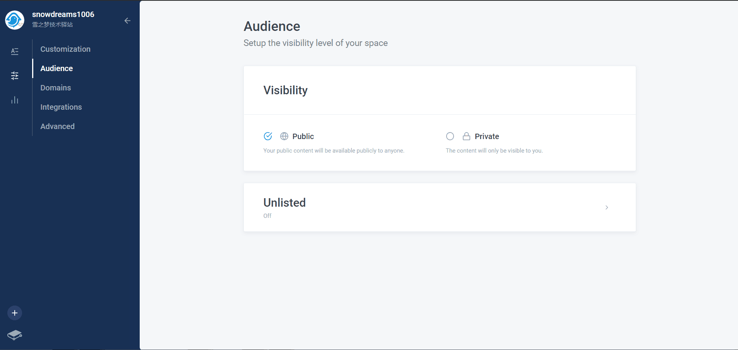Select the Public visibility radio button
Viewport: 738px width, 350px height.
tap(268, 136)
